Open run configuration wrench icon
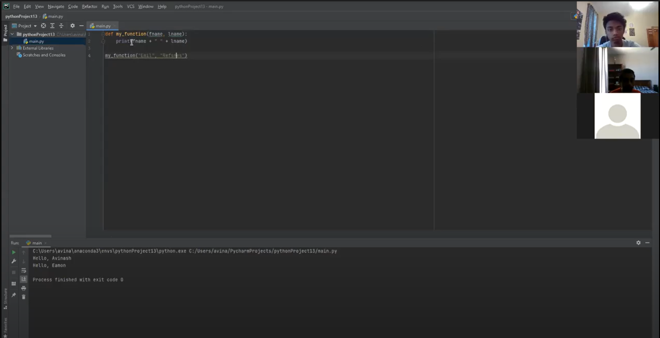 (x=13, y=261)
